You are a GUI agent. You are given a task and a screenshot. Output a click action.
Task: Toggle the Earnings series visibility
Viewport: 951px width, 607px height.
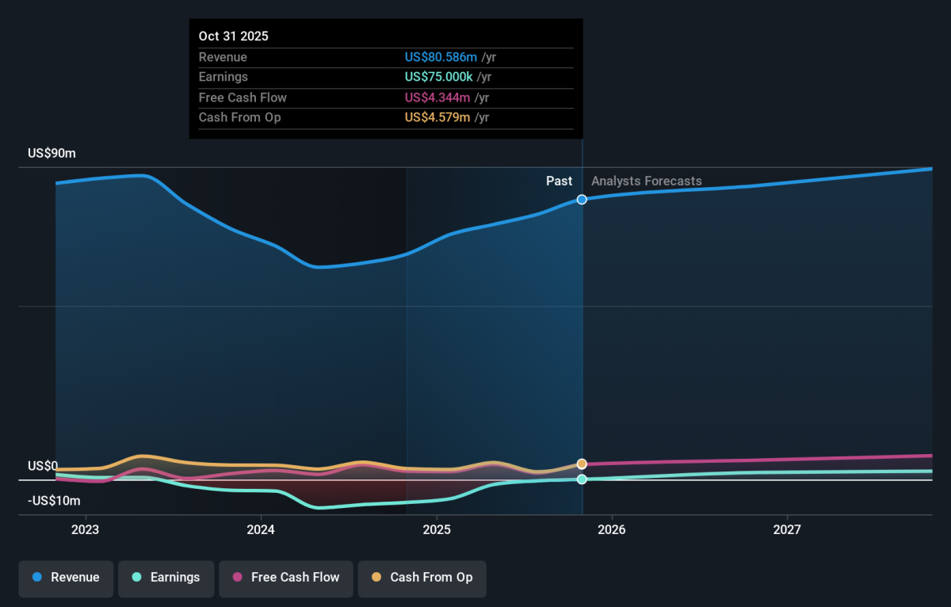(x=166, y=578)
